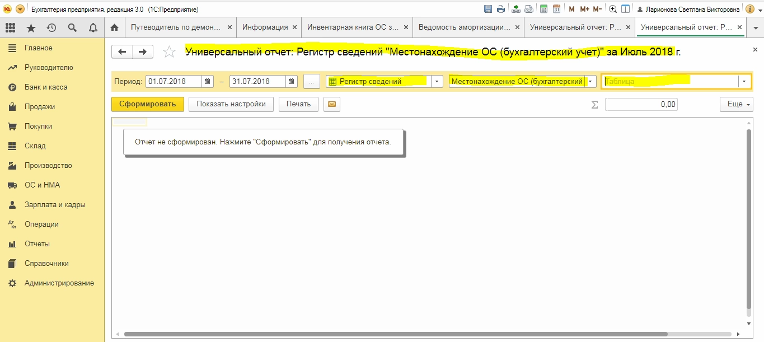Click the Search magnifier in top panel
The image size is (764, 342).
(x=72, y=27)
